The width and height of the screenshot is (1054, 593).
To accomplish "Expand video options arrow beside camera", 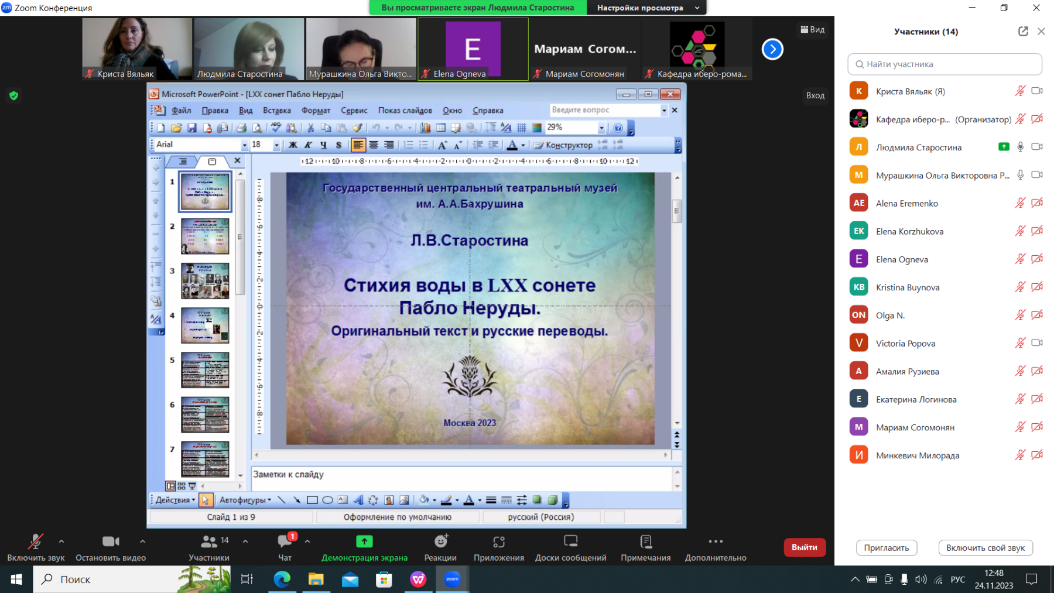I will [143, 541].
